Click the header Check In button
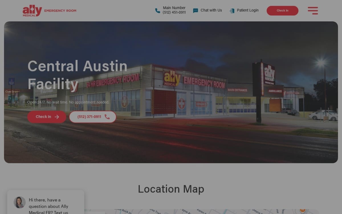The width and height of the screenshot is (342, 214). click(x=282, y=11)
